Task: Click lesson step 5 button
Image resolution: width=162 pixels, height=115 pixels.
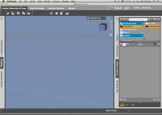Action: 147,111
